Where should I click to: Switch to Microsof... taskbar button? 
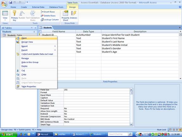pos(44,134)
